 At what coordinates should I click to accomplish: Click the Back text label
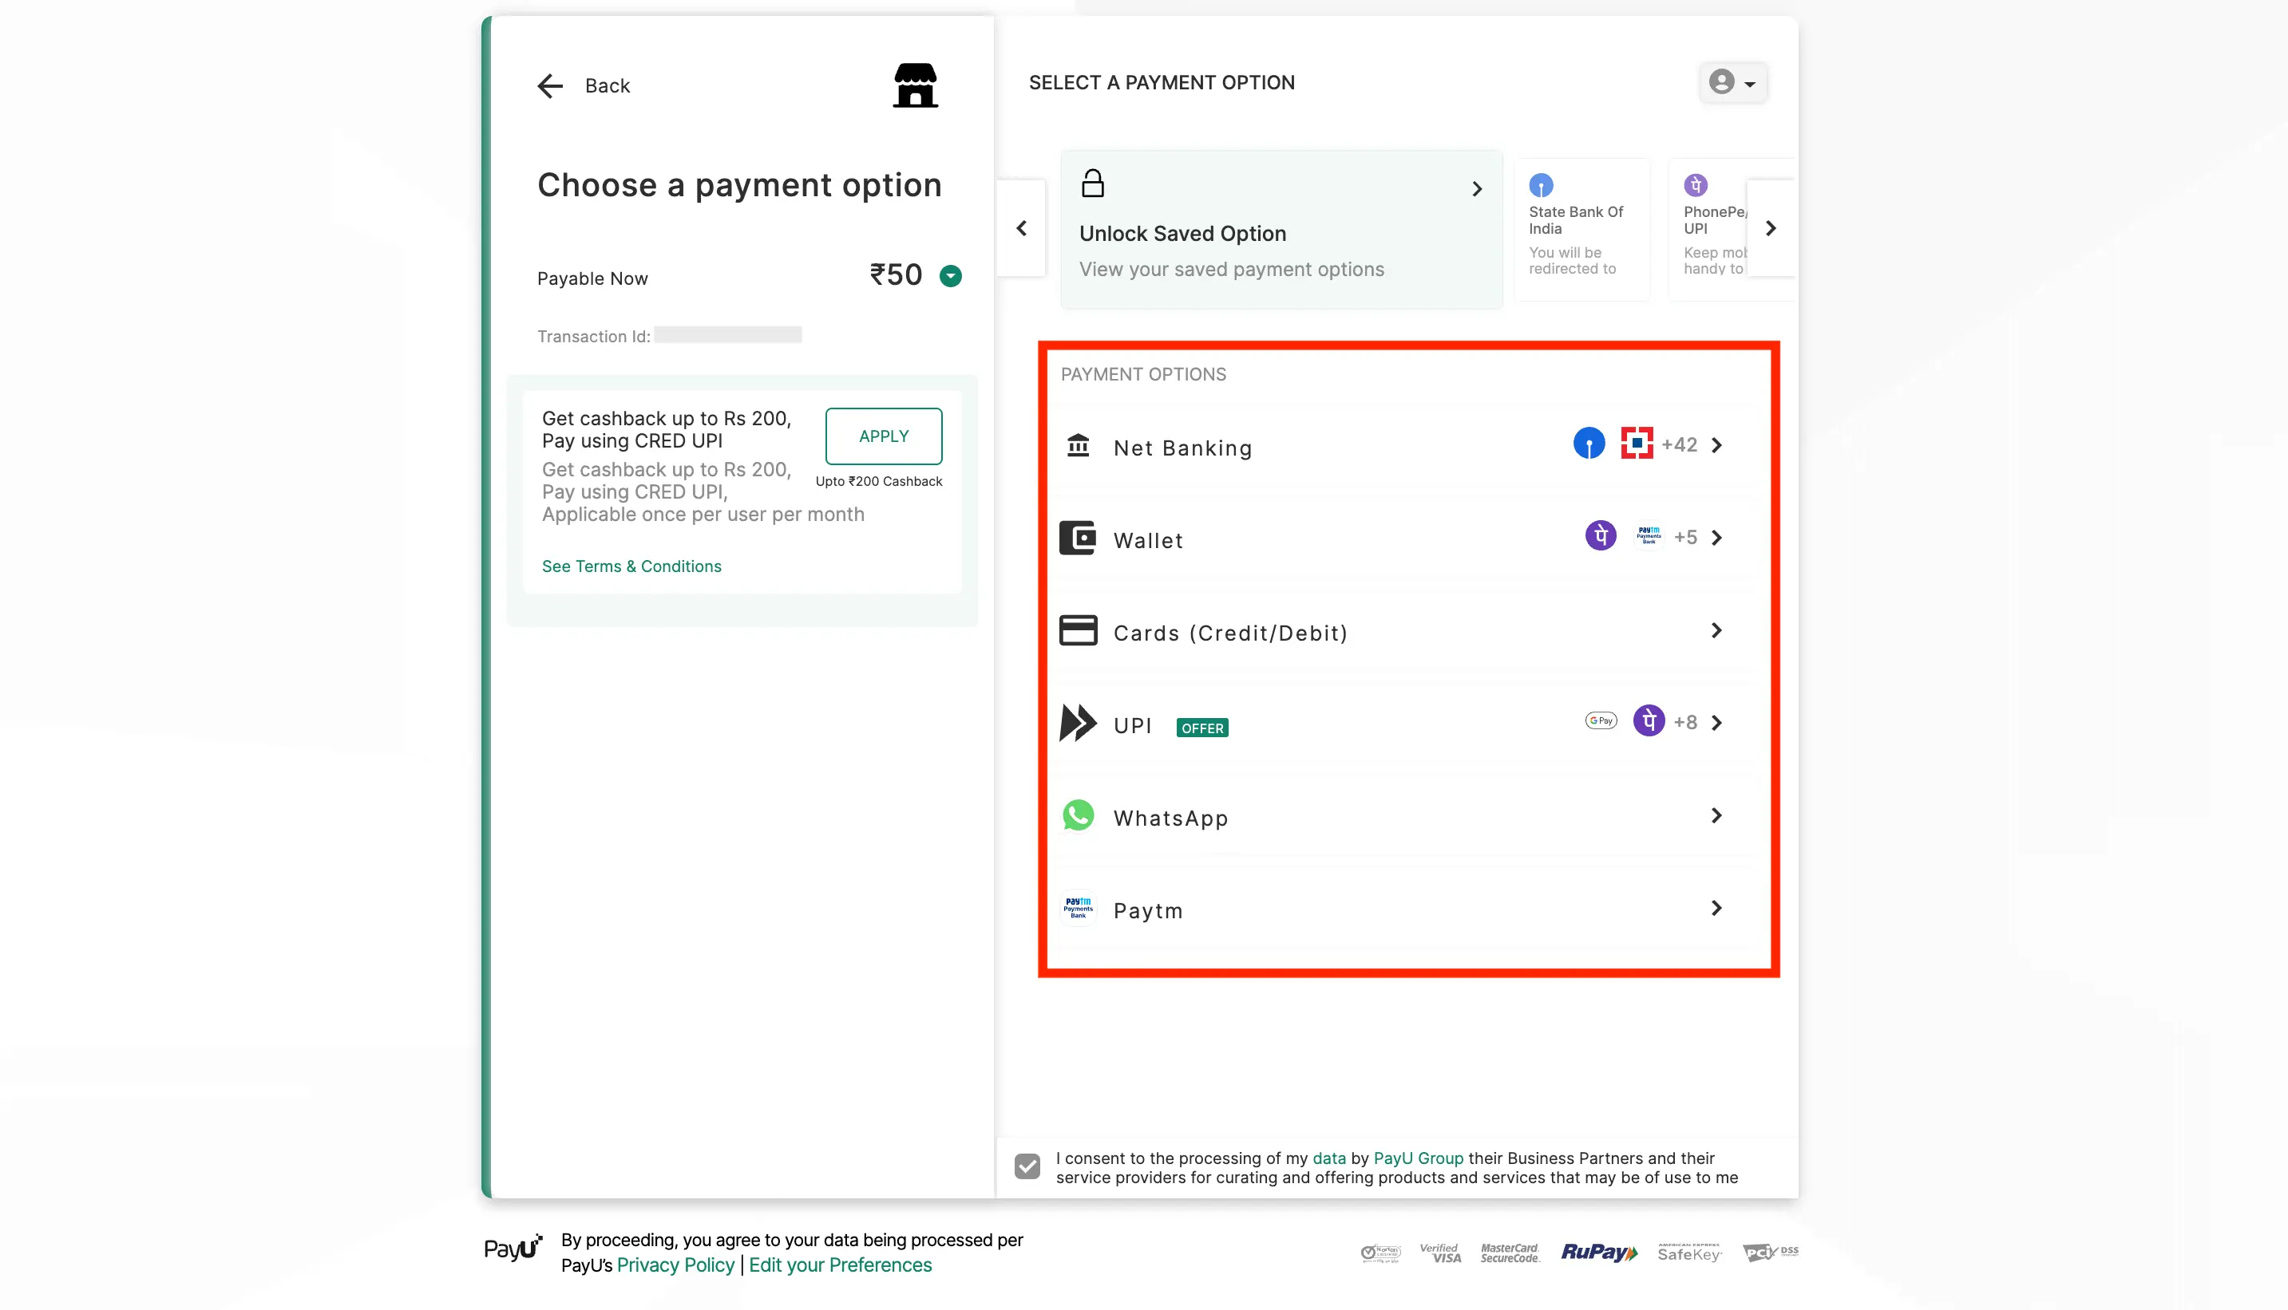608,86
